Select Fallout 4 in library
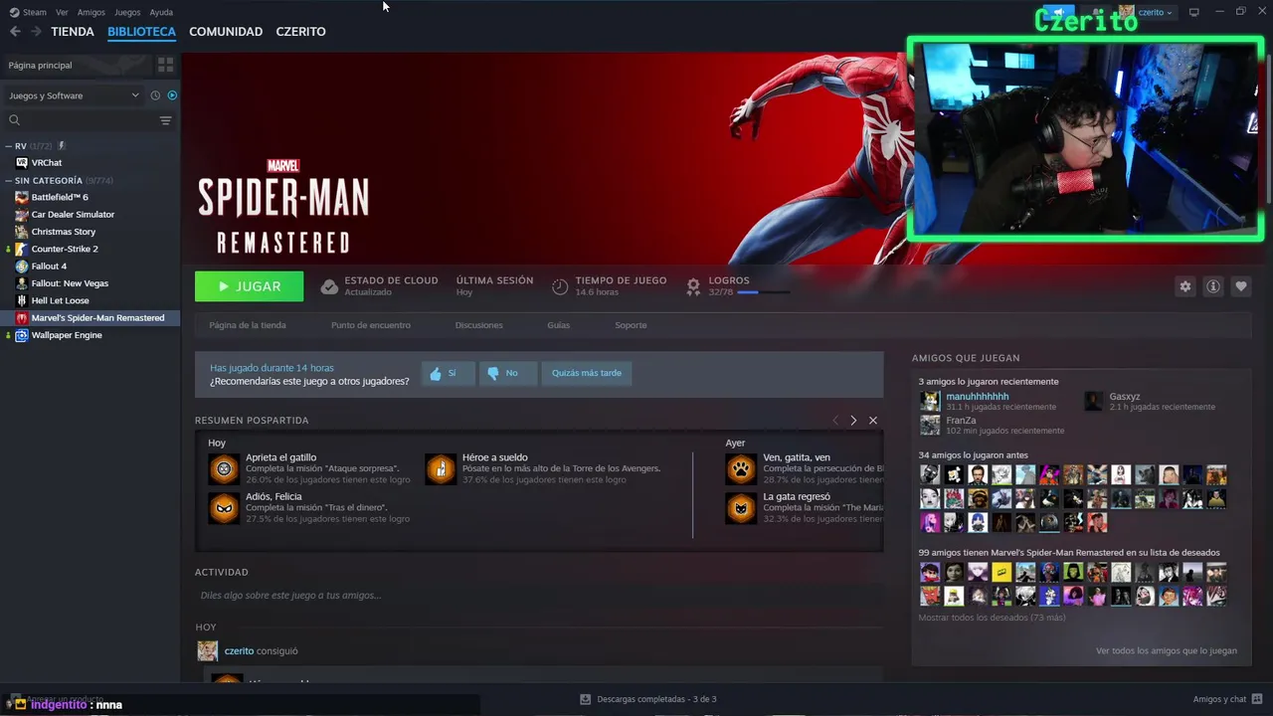The height and width of the screenshot is (716, 1273). (49, 267)
